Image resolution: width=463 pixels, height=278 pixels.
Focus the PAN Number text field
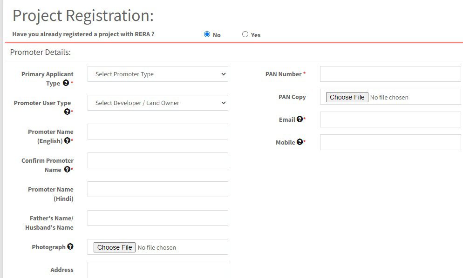[x=390, y=74]
